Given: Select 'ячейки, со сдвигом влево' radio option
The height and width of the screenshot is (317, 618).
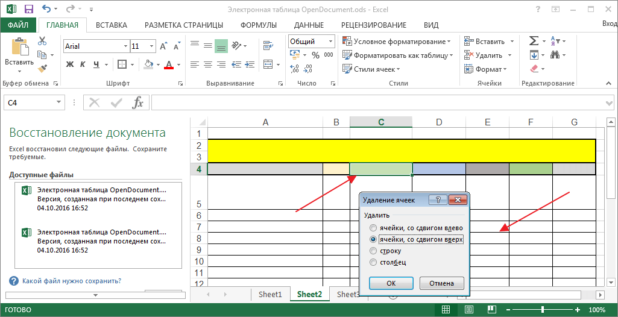Looking at the screenshot, I should pos(374,228).
